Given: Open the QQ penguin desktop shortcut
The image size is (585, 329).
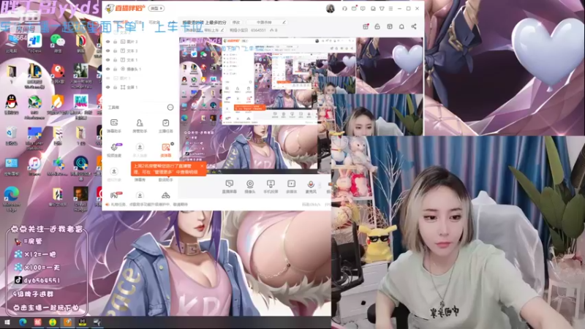Looking at the screenshot, I should pos(11,104).
